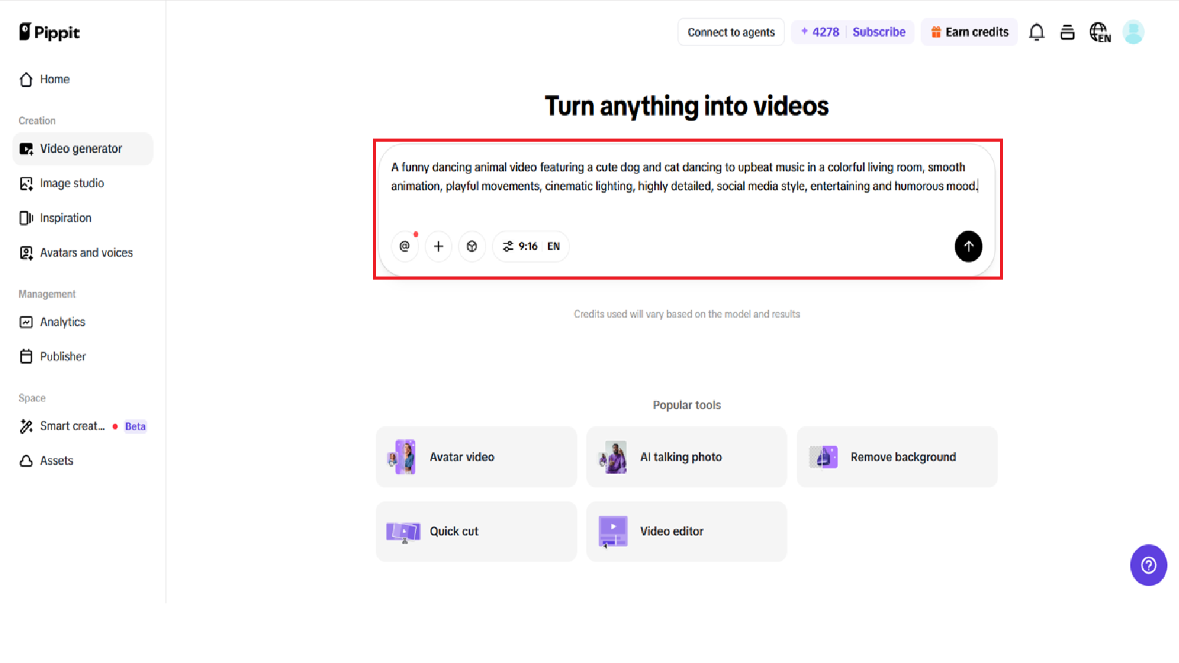
Task: Click inside the video prompt text
Action: point(684,176)
